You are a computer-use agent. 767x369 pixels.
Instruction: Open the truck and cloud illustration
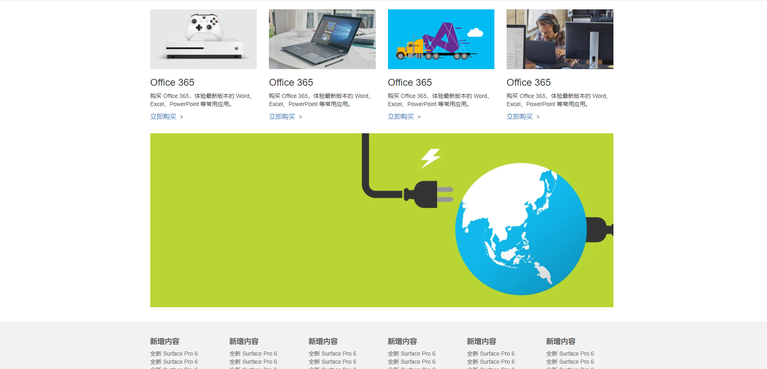[x=441, y=39]
